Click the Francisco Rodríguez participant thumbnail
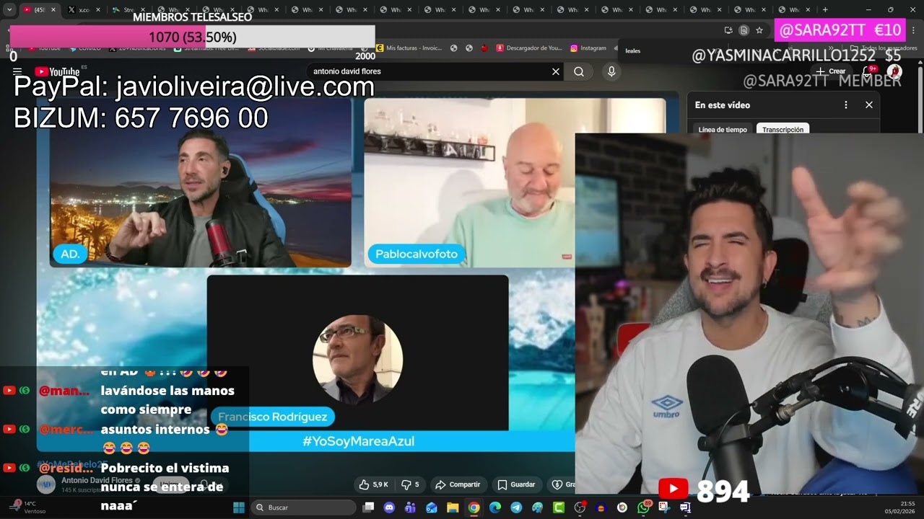The width and height of the screenshot is (924, 519). (x=357, y=352)
